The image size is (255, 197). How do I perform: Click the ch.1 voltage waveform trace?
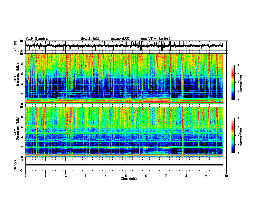click(124, 46)
